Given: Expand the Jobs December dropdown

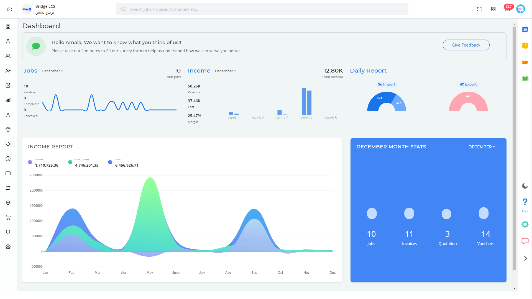Looking at the screenshot, I should (x=52, y=71).
